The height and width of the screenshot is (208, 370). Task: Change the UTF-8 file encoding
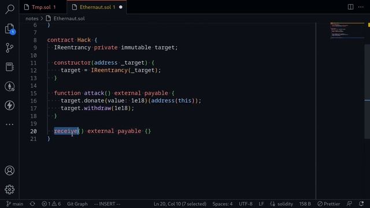(245, 204)
